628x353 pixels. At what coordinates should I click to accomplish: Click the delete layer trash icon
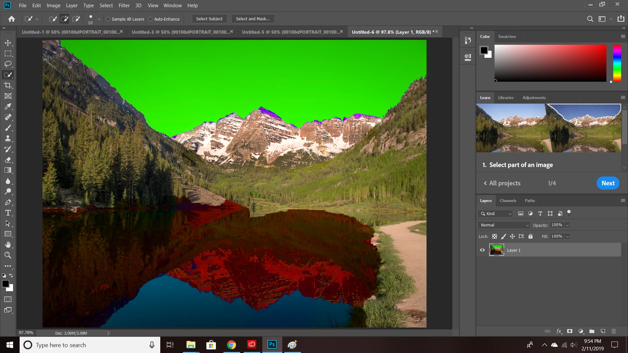pyautogui.click(x=614, y=331)
